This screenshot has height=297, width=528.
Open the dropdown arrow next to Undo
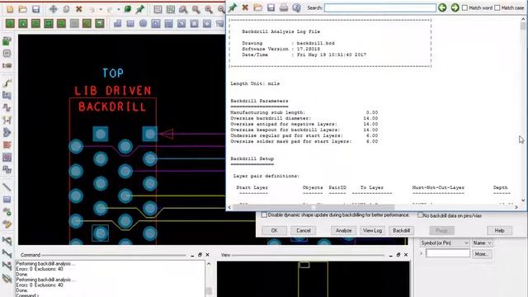(101, 9)
